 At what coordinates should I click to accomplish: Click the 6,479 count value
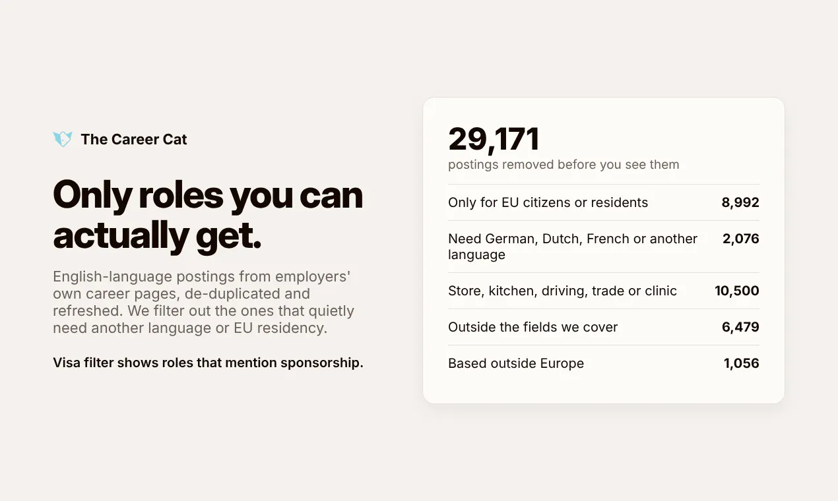tap(740, 327)
